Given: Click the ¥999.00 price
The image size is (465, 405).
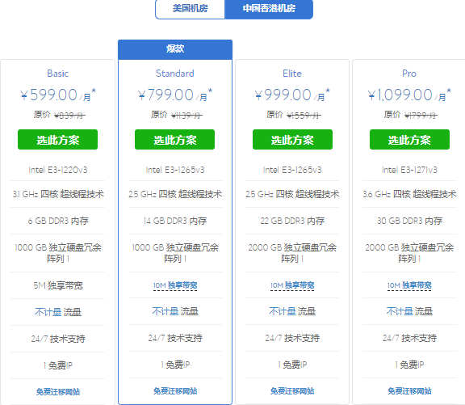Looking at the screenshot, I should tap(292, 95).
